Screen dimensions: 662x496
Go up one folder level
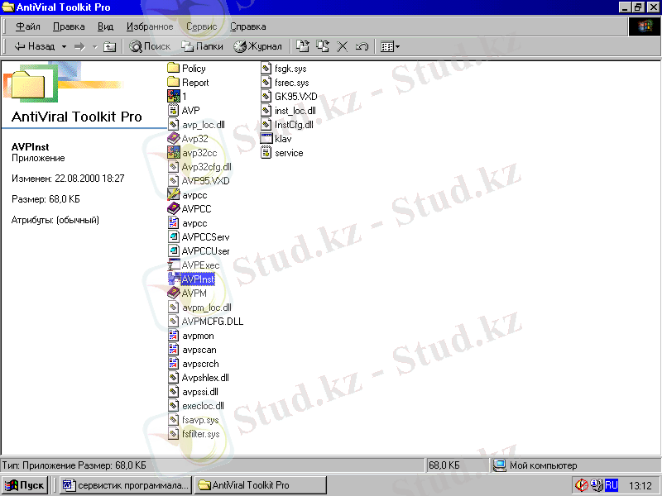(x=110, y=46)
